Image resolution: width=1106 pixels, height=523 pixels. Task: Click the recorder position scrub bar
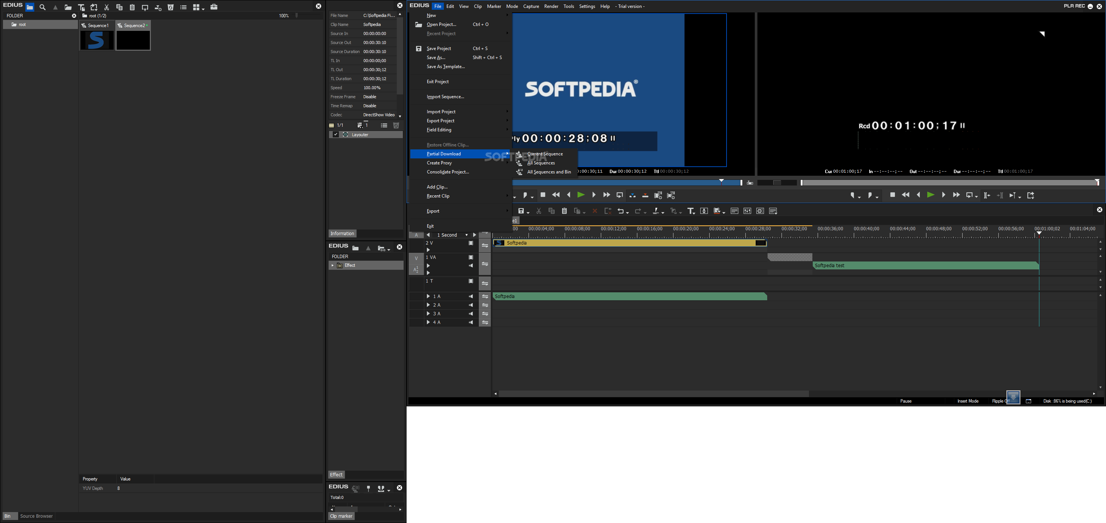point(949,183)
